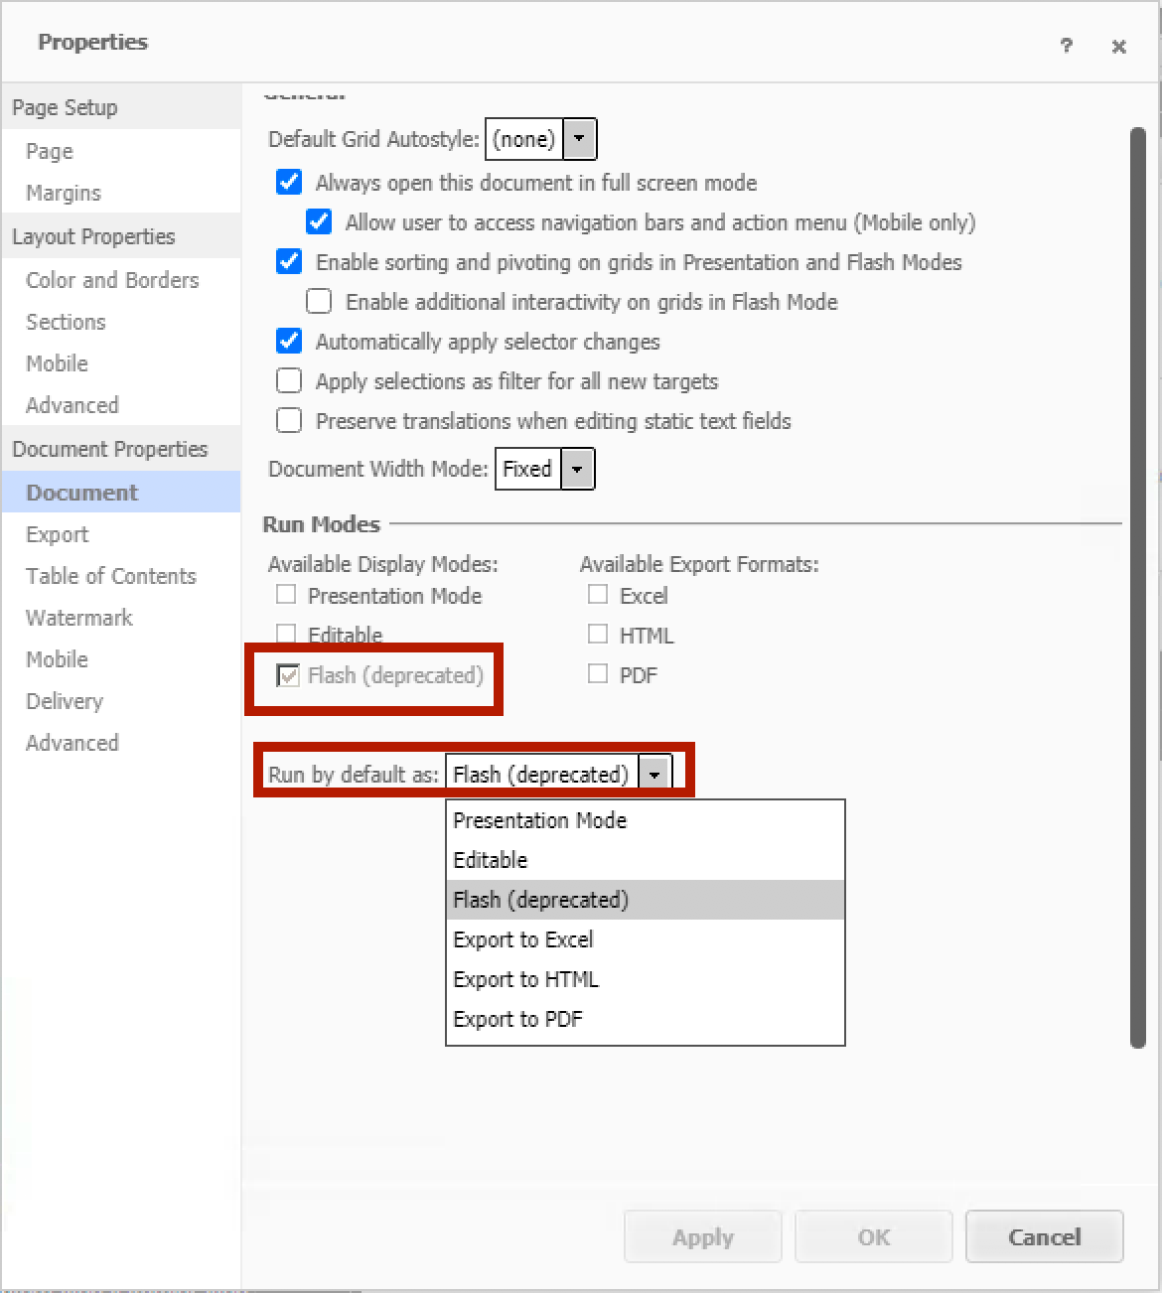The image size is (1162, 1293).
Task: Choose Export to PDF option in list
Action: coord(517,1019)
